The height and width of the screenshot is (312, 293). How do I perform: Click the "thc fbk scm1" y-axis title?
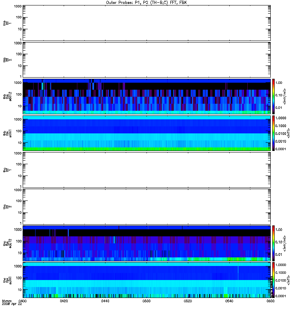click(x=7, y=280)
